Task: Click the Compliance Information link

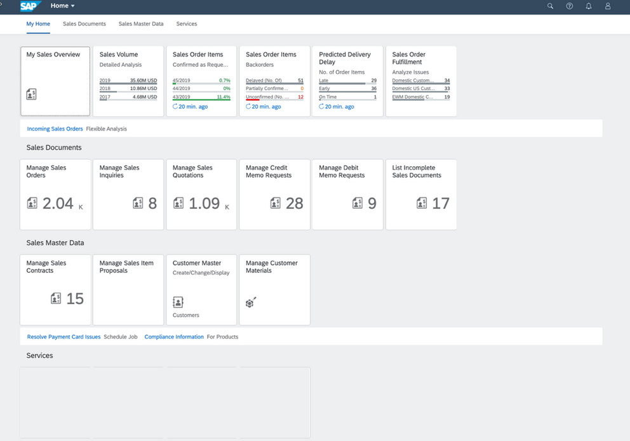Action: point(174,337)
